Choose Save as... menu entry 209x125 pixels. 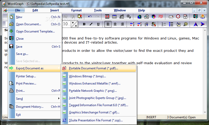(x=35, y=54)
